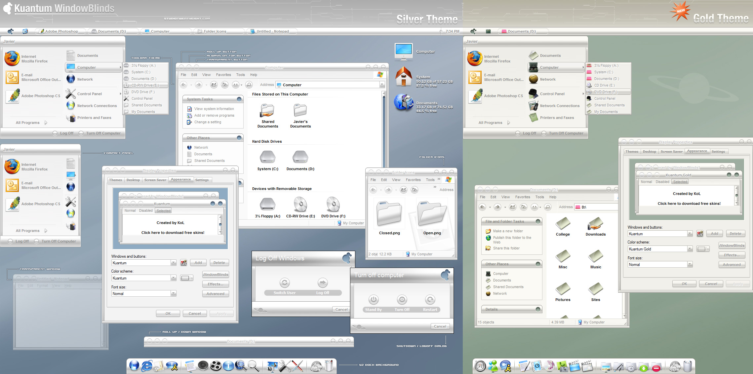Open System (C:) drive icon
Viewport: 753px width, 374px height.
click(x=267, y=160)
